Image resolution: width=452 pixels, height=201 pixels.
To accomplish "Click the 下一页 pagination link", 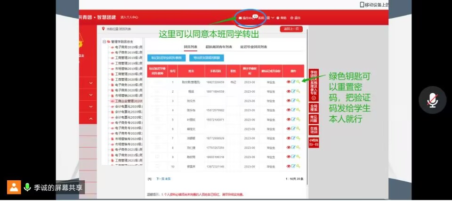I will 160,179.
